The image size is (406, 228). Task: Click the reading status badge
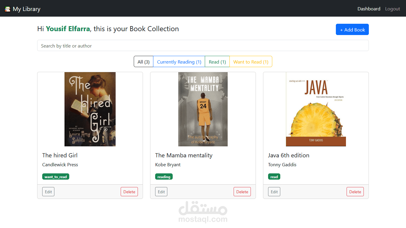point(164,177)
